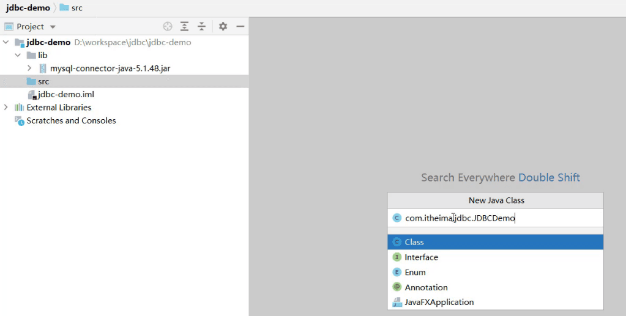Expand External Libraries node
Viewport: 626px width, 316px height.
[6, 108]
